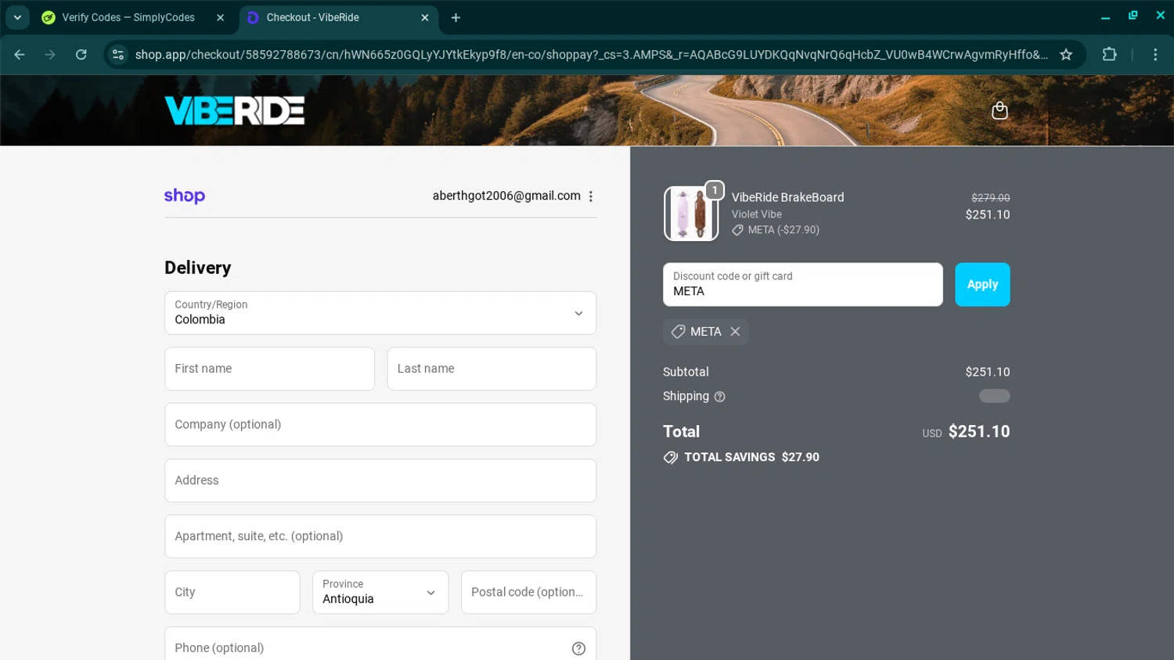Open Chrome three-dot menu
Screen dimensions: 1174x660
click(x=1155, y=55)
